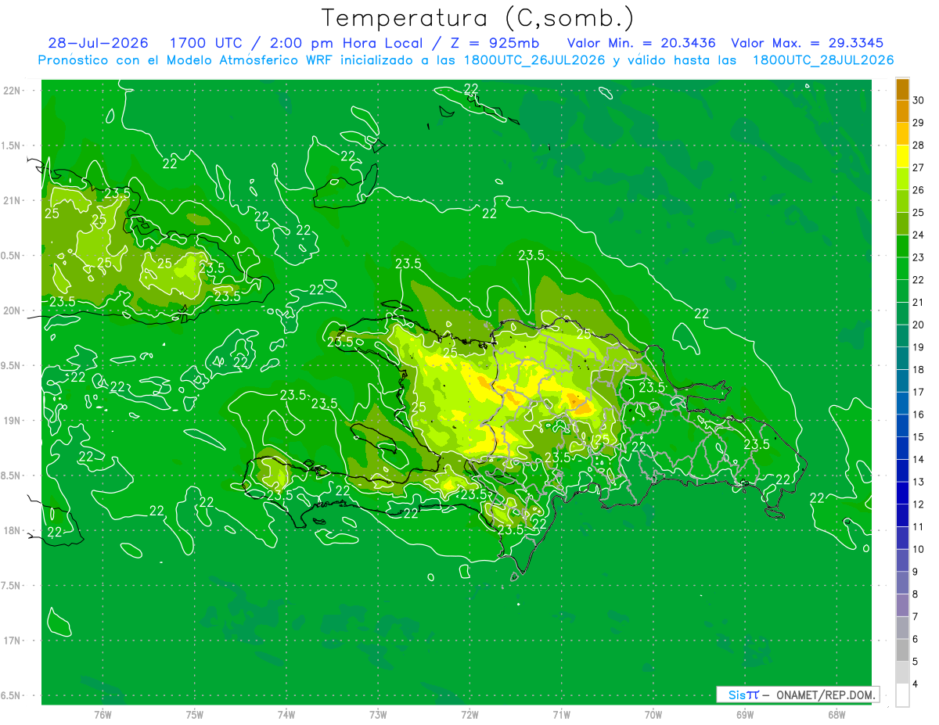Click the "71W" longitude axis label
939x725 pixels.
coord(561,714)
